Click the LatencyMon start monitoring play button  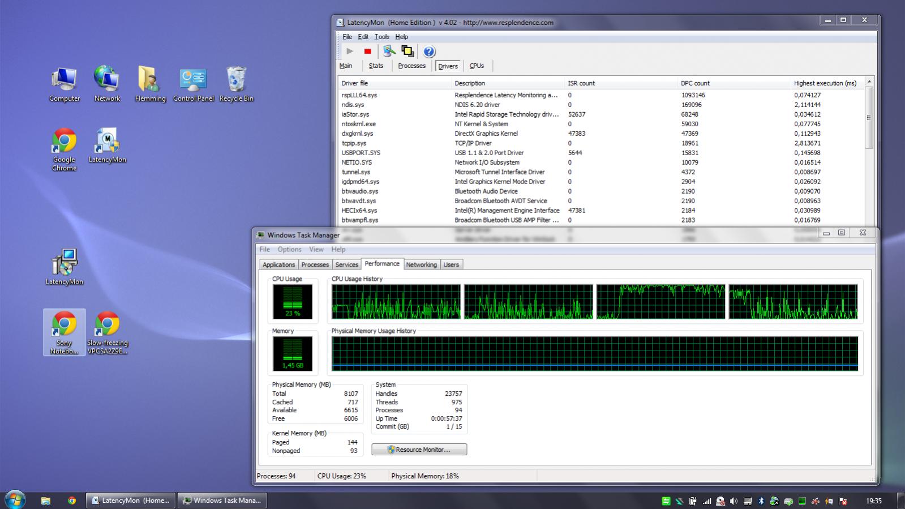[x=350, y=51]
